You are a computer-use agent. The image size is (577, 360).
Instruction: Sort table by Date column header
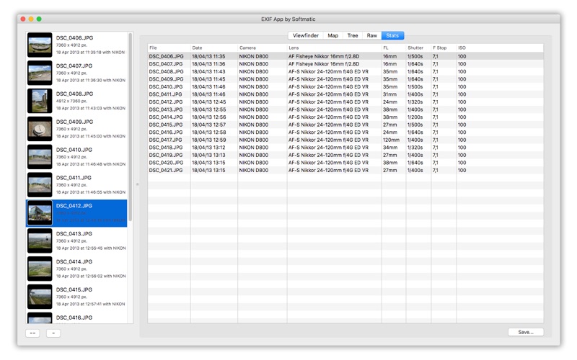click(214, 48)
